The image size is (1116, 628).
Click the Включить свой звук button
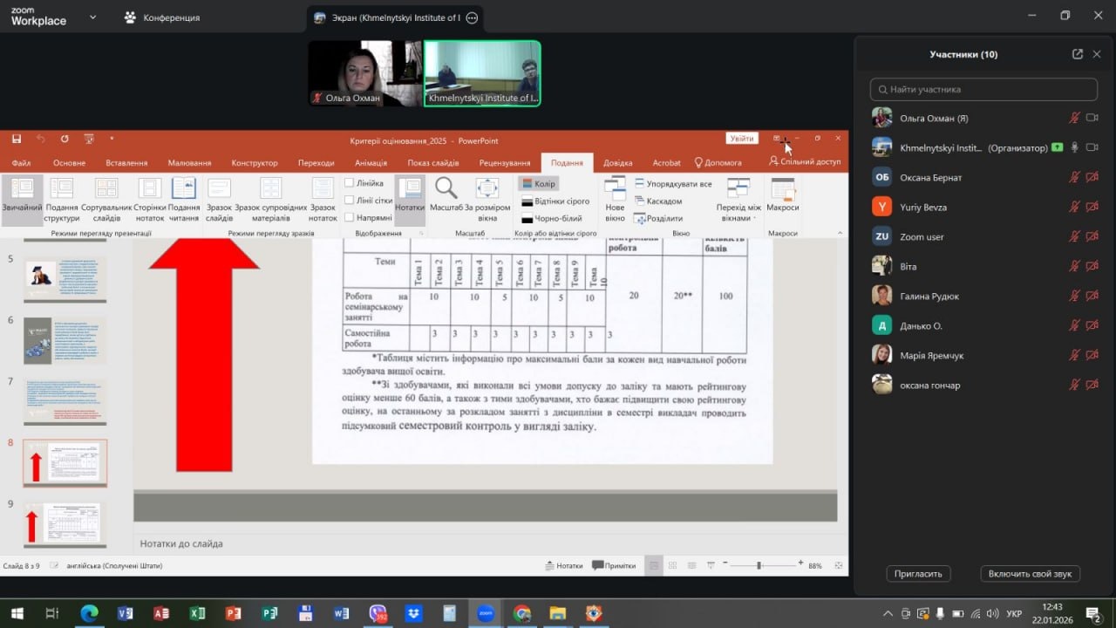click(1030, 574)
